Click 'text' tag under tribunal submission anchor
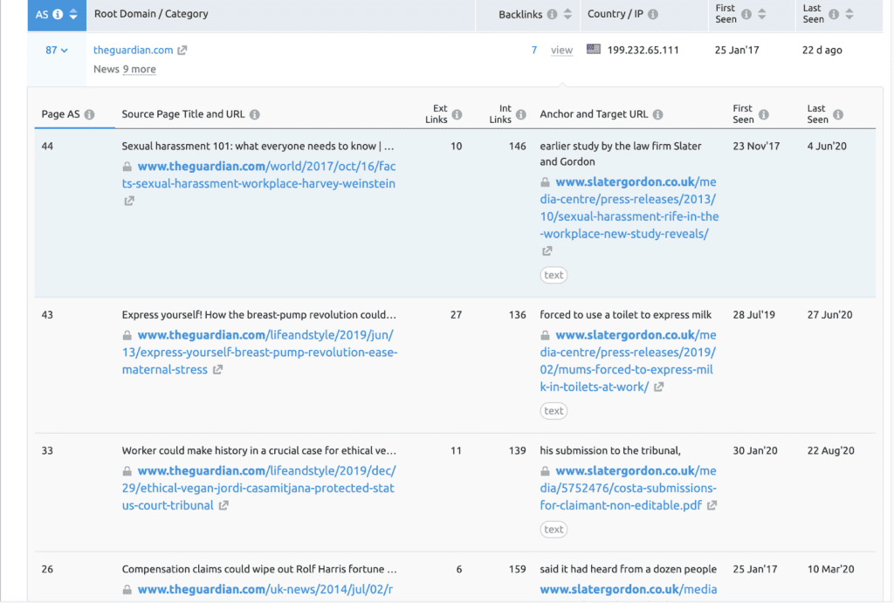The height and width of the screenshot is (603, 894). pos(554,530)
